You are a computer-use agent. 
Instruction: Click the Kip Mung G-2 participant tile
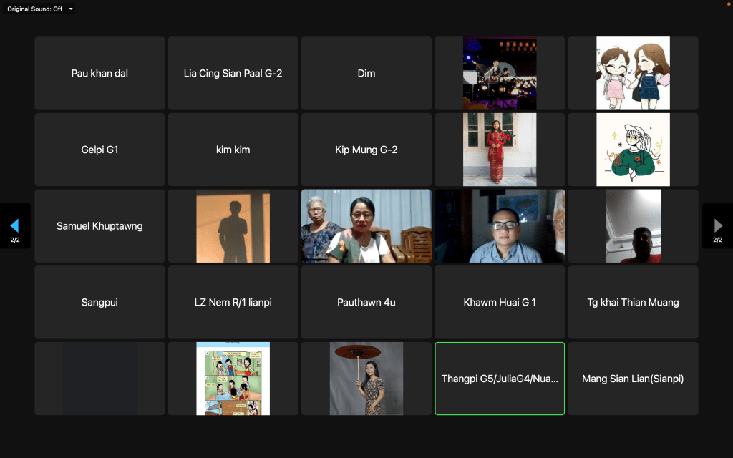(366, 150)
